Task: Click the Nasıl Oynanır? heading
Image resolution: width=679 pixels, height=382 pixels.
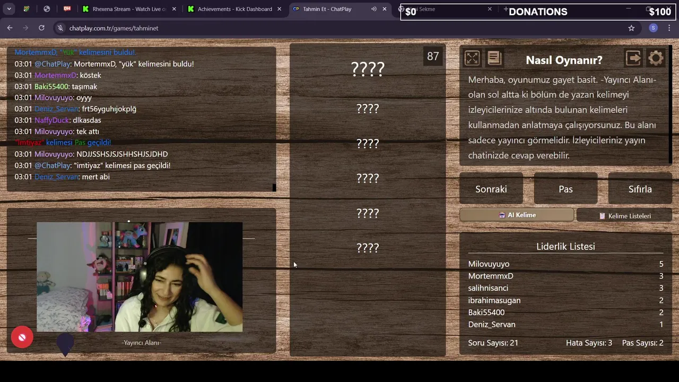Action: 564,60
